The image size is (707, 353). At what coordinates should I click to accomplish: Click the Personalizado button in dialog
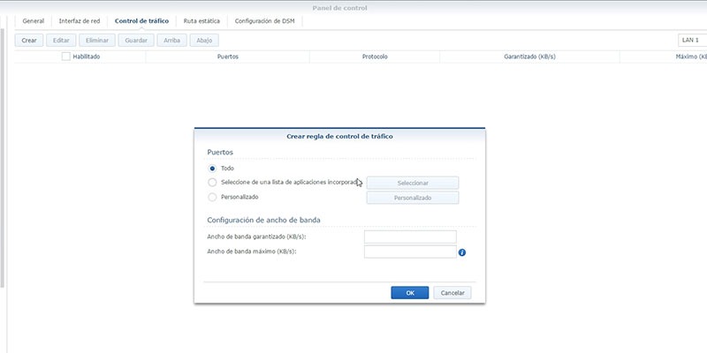pyautogui.click(x=413, y=198)
